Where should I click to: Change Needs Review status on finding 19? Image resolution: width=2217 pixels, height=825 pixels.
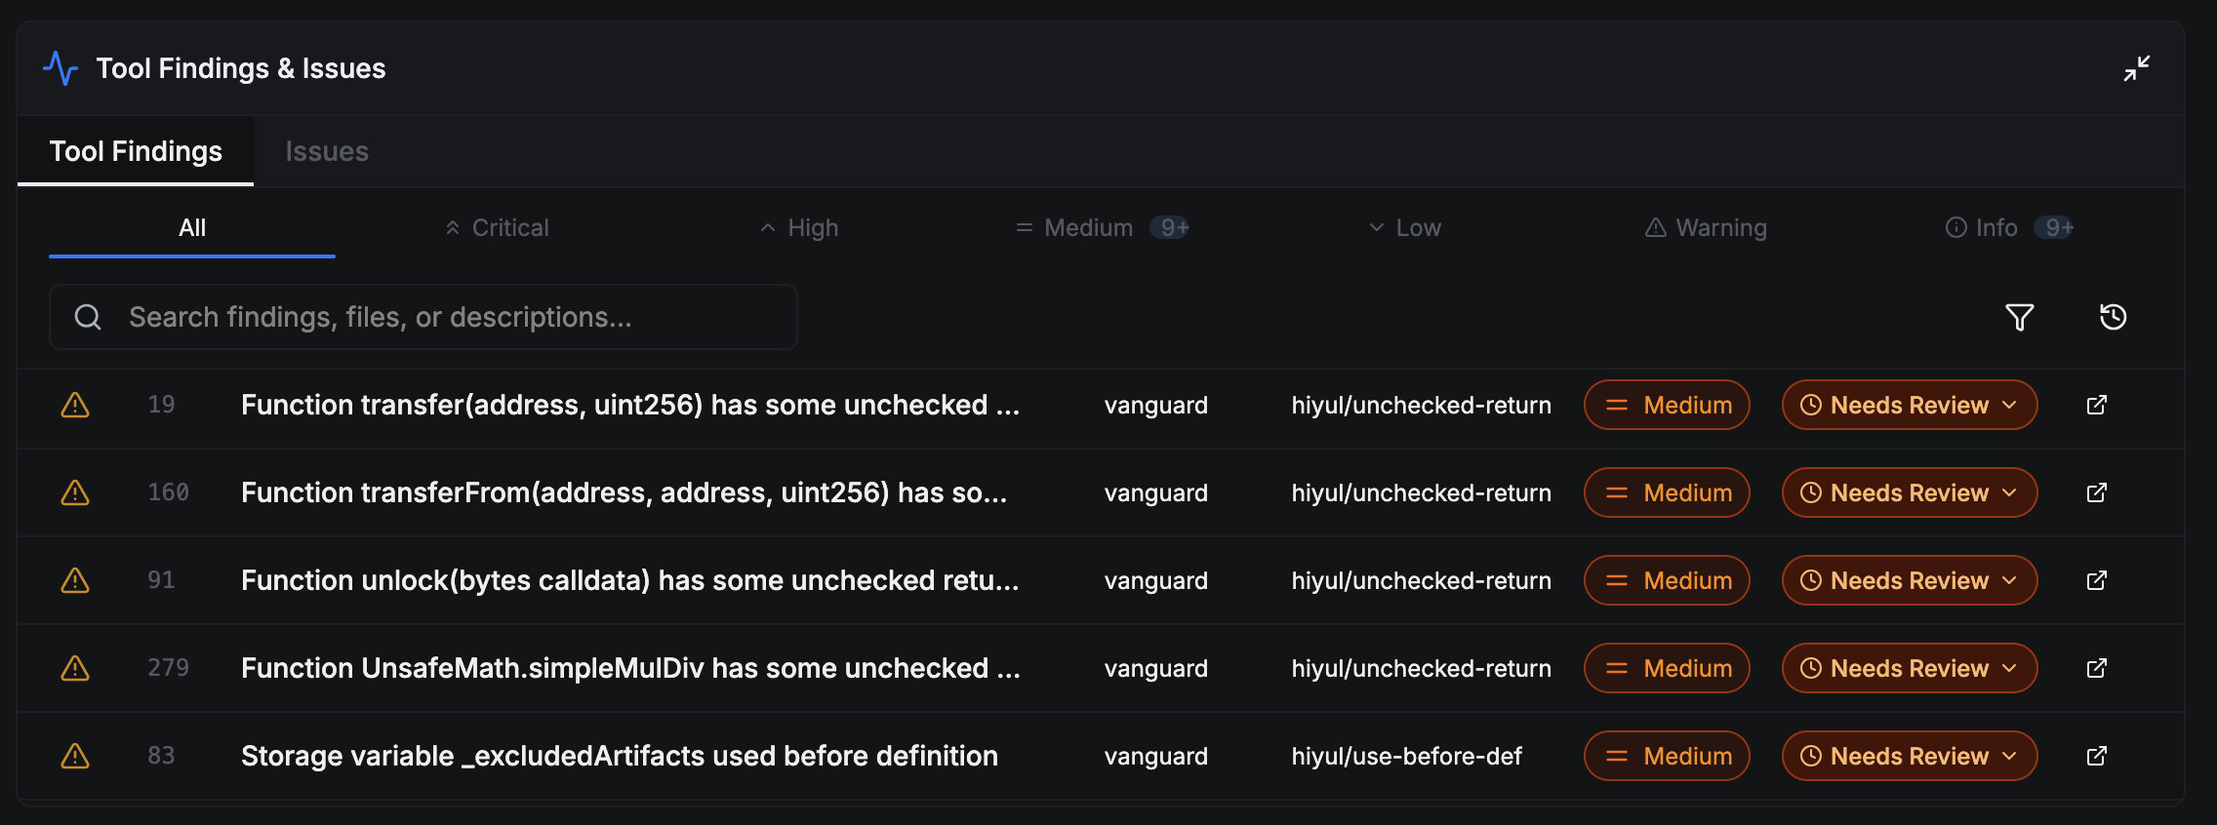pos(1908,405)
